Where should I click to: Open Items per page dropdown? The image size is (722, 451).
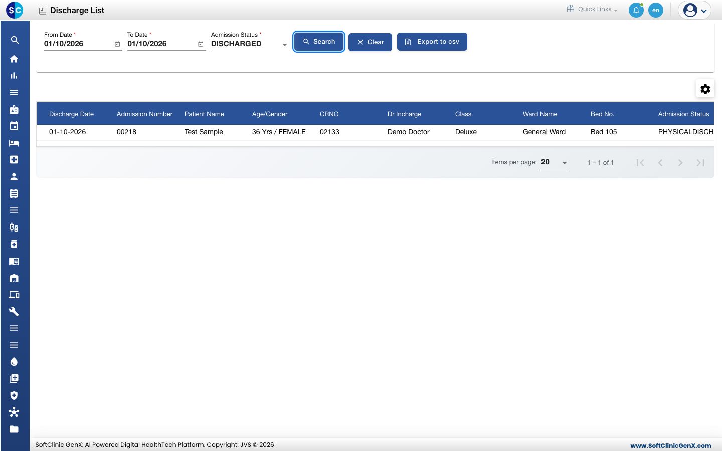tap(555, 162)
